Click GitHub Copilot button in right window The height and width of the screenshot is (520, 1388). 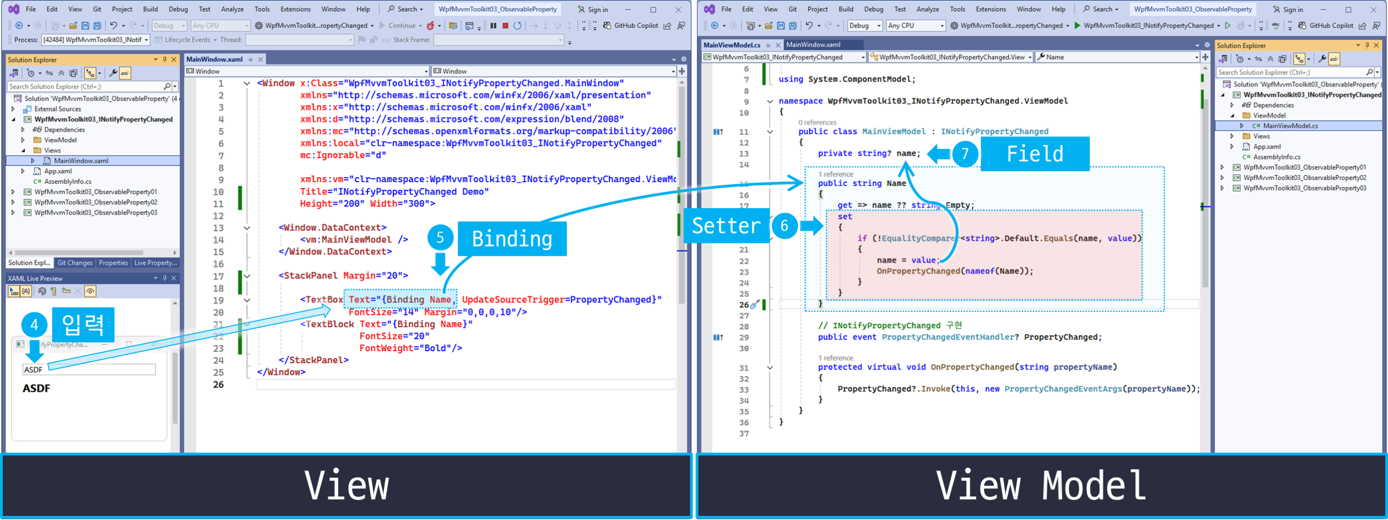coord(1326,25)
